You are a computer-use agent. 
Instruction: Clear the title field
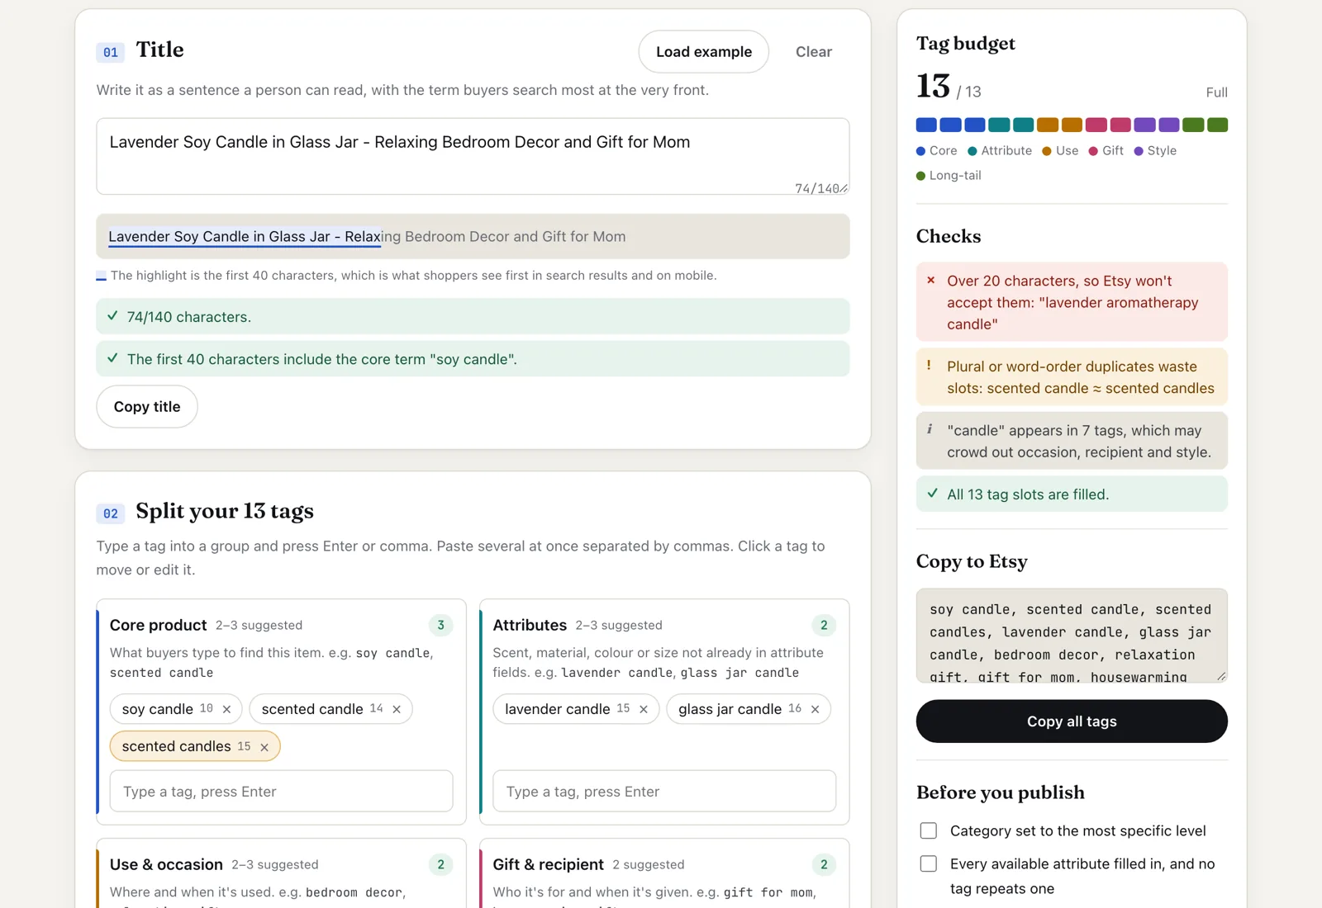point(814,52)
